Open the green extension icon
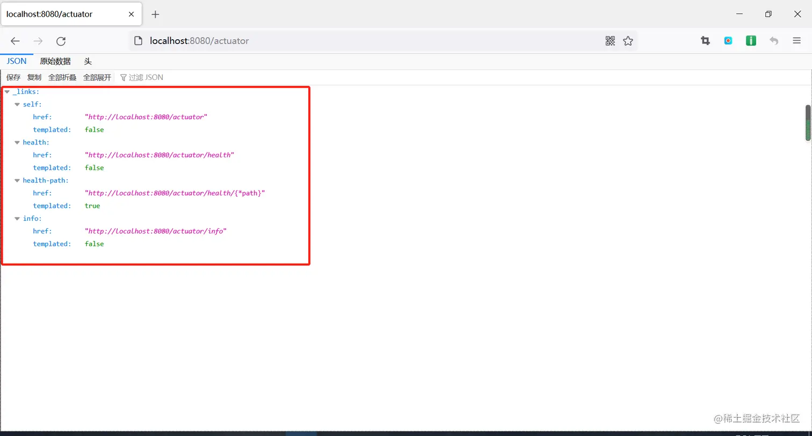This screenshot has height=436, width=812. (751, 41)
